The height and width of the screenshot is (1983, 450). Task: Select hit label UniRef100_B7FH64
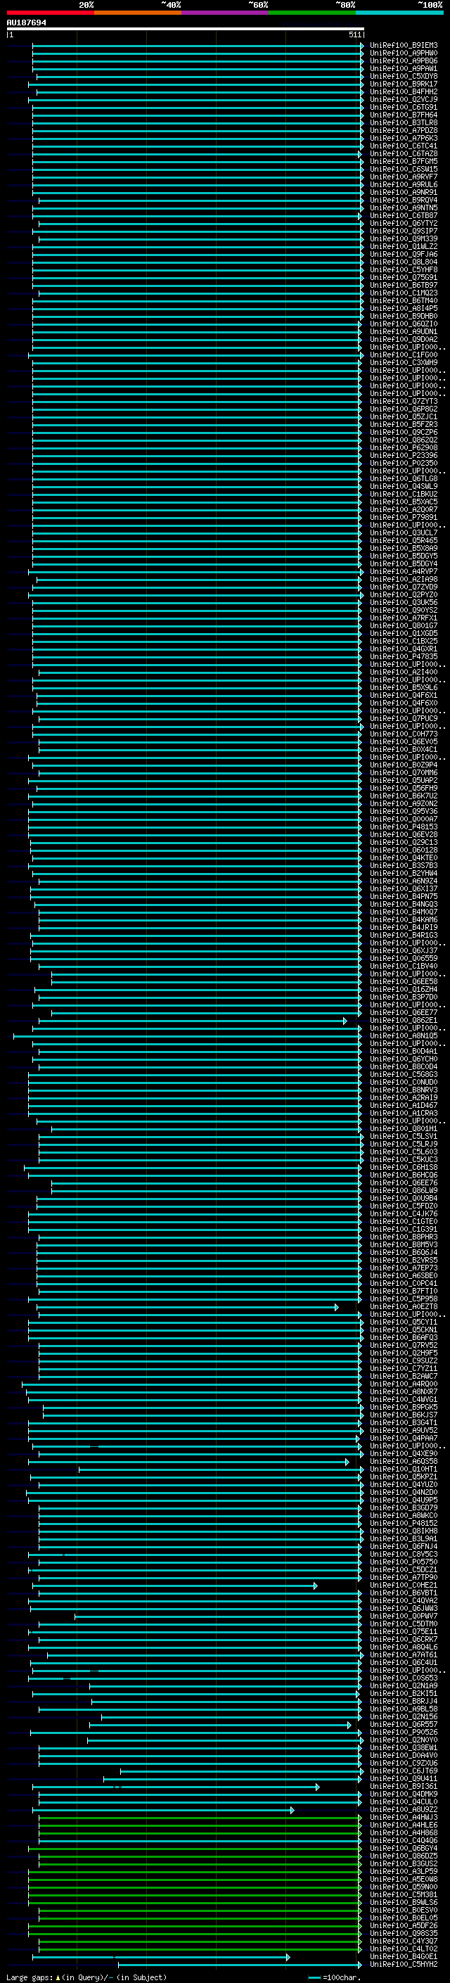[x=403, y=115]
